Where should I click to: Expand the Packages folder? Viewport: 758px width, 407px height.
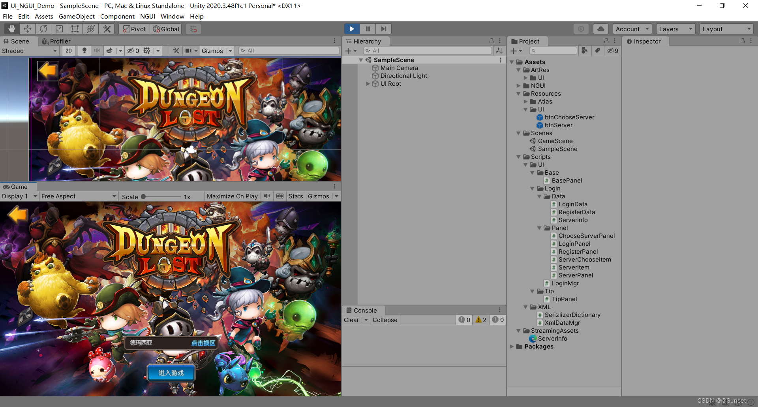pos(512,347)
